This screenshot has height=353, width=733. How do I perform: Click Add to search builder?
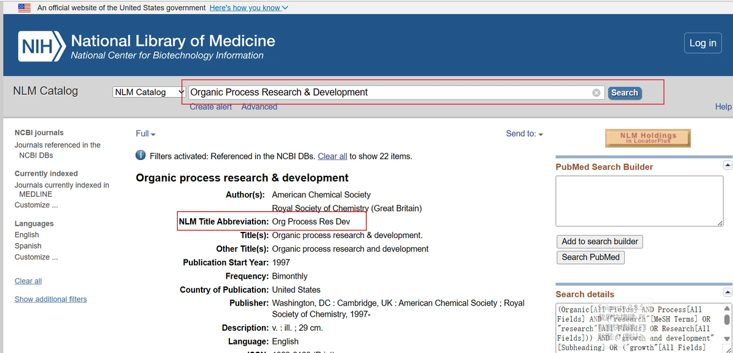(x=600, y=242)
